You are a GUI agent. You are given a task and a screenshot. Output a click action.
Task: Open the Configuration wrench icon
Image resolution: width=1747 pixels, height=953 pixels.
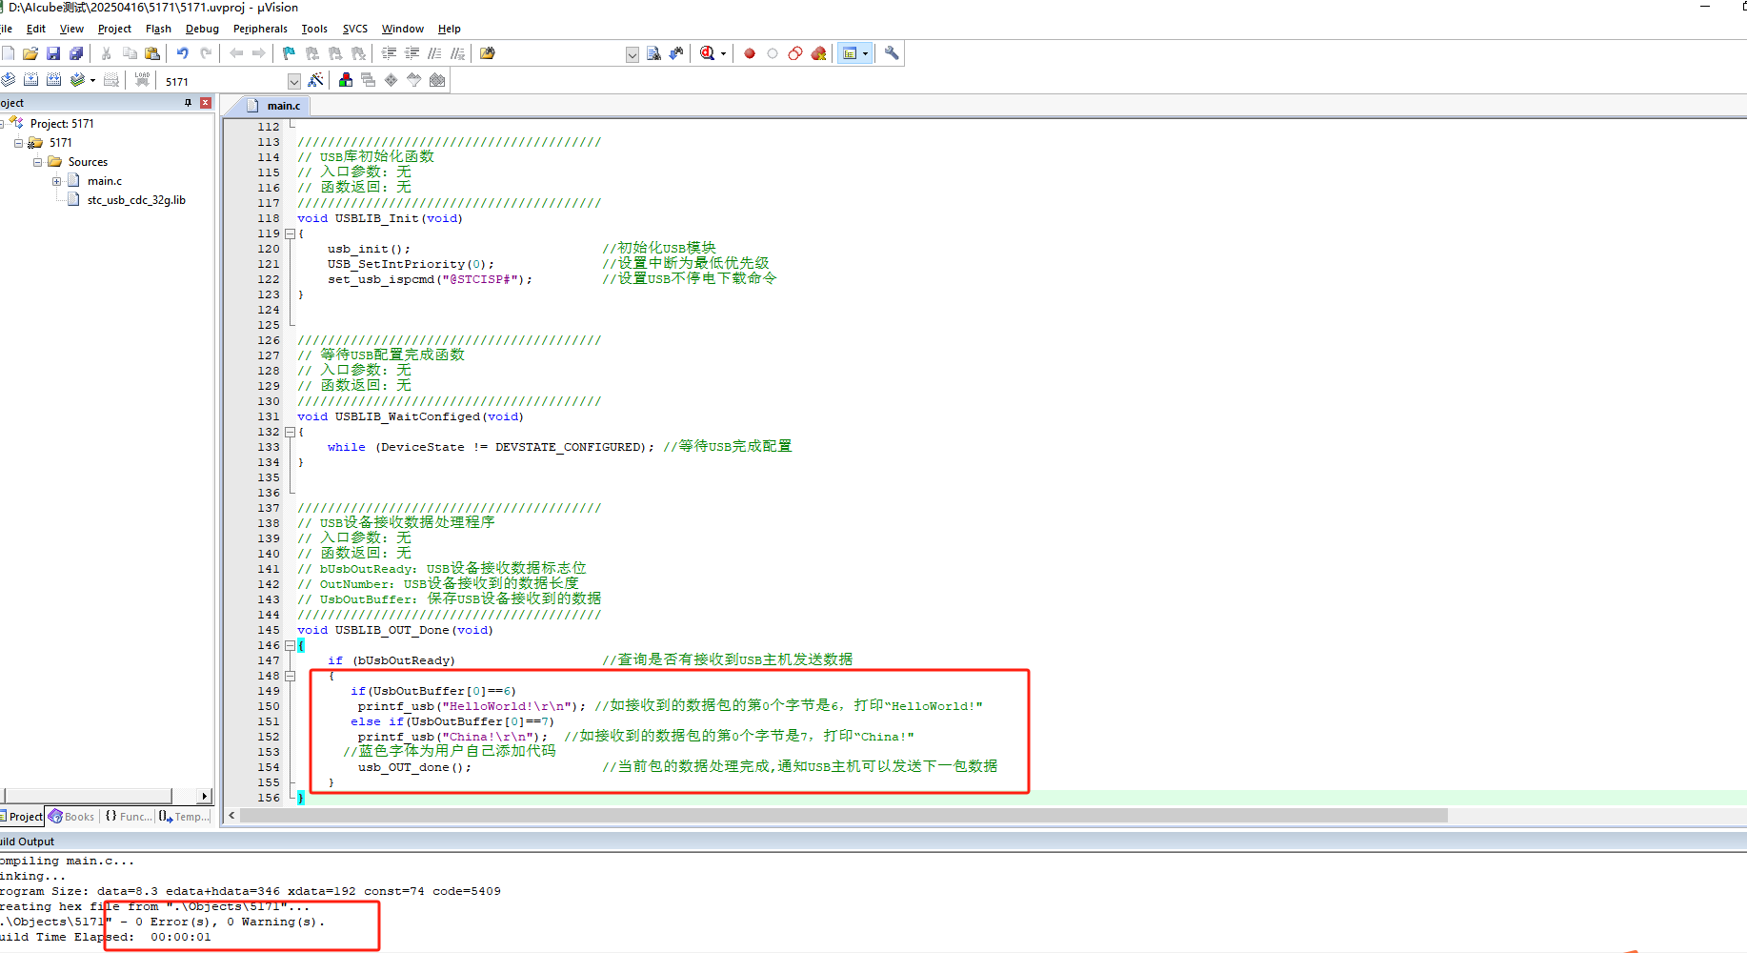pos(892,53)
